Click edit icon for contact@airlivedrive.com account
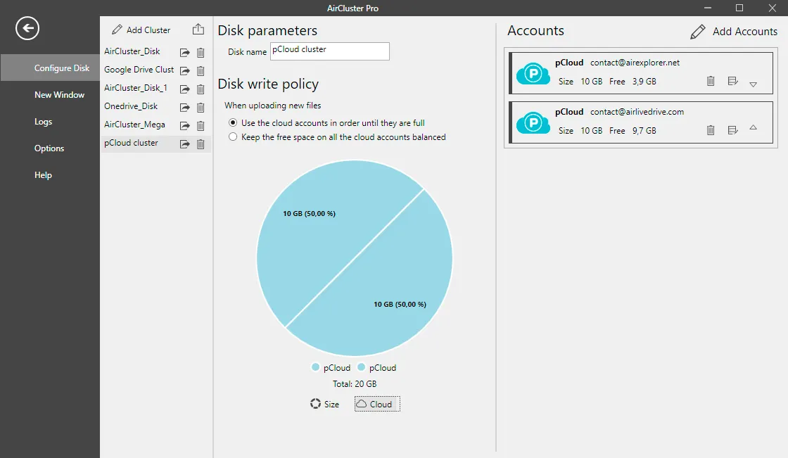This screenshot has width=788, height=458. [732, 130]
